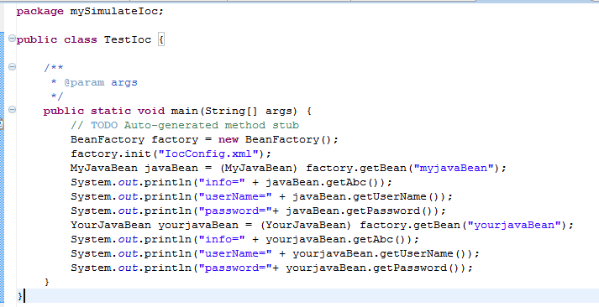This screenshot has height=307, width=599.
Task: Click 'BeanFactory()' constructor call
Action: (x=288, y=139)
